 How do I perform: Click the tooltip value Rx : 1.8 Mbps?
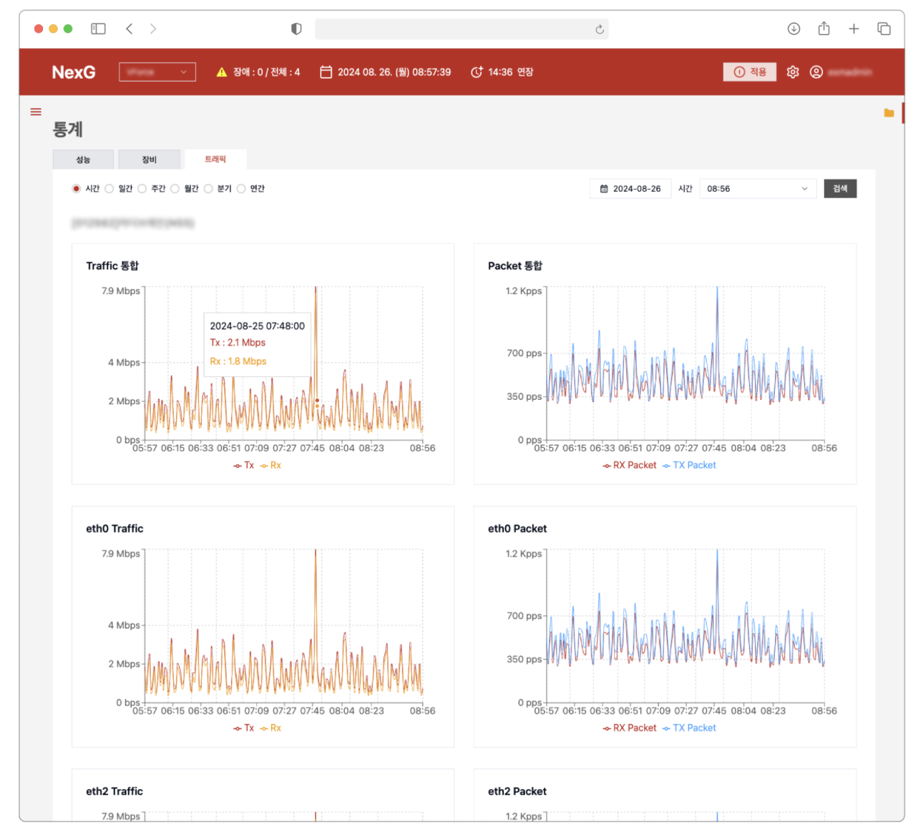click(238, 361)
